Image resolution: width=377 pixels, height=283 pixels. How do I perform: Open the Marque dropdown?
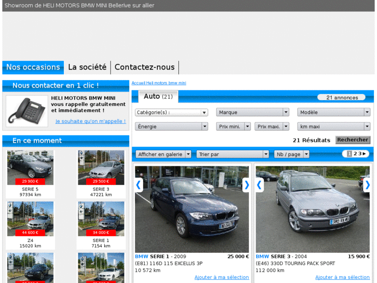pyautogui.click(x=253, y=112)
